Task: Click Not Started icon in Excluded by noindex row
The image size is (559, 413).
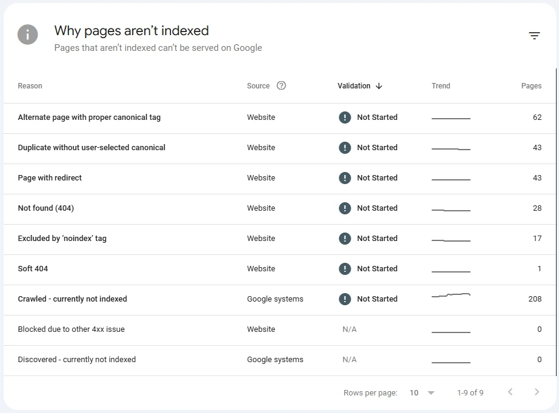Action: coord(345,238)
